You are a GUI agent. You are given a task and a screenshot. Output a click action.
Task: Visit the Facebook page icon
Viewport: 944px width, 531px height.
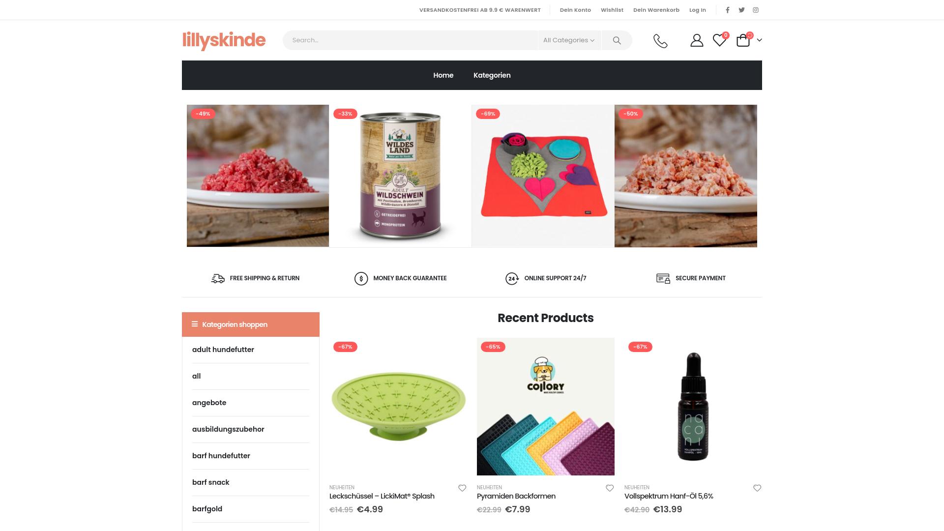tap(728, 10)
